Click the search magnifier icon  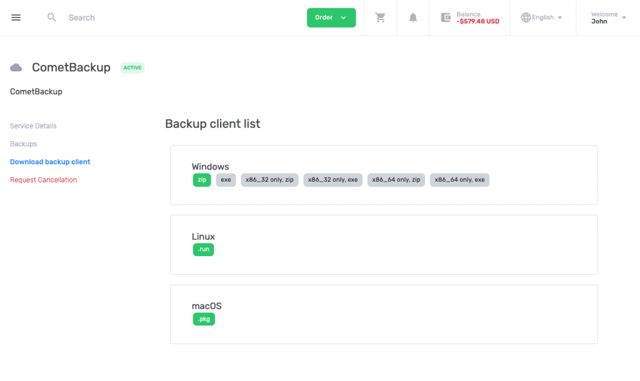tap(51, 17)
